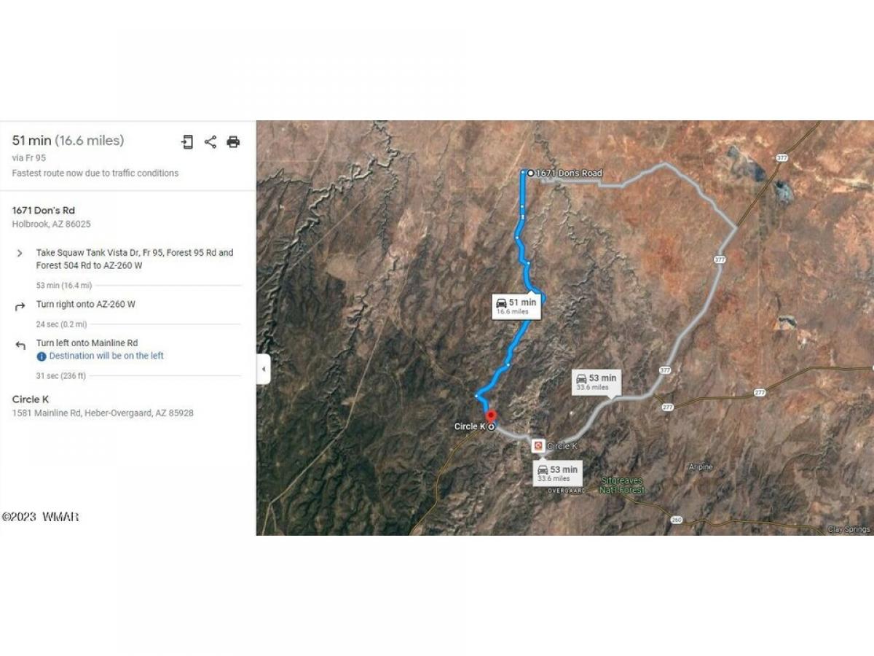The height and width of the screenshot is (656, 874).
Task: Click the share directions icon
Action: click(210, 142)
